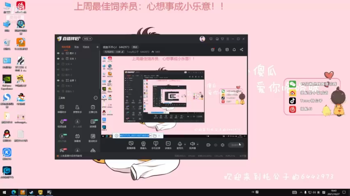Add the live screen capture source
The width and height of the screenshot is (350, 196).
pos(131,145)
